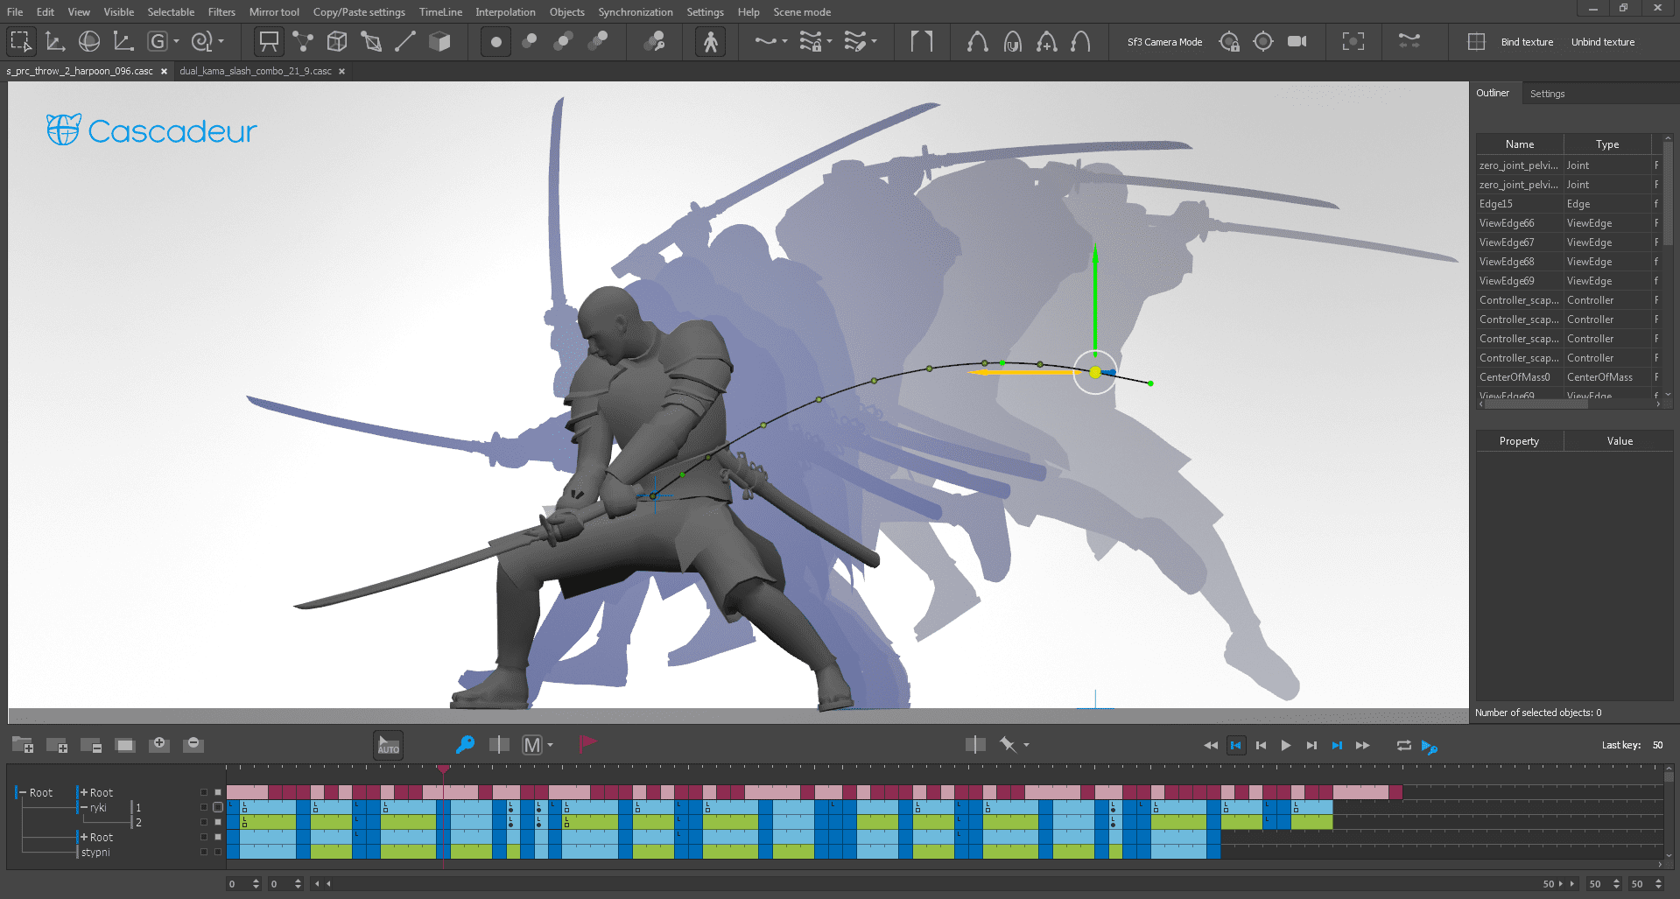The width and height of the screenshot is (1680, 899).
Task: Click the video camera icon in the toolbar
Action: tap(1297, 40)
